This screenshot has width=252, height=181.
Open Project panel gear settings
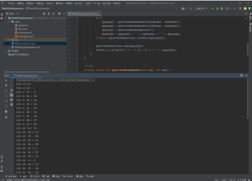59,14
